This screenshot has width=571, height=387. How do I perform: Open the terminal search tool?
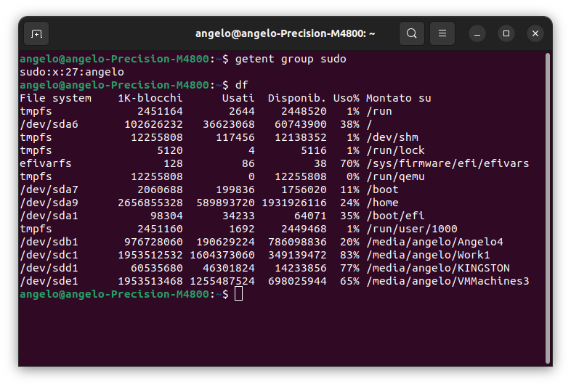(411, 33)
